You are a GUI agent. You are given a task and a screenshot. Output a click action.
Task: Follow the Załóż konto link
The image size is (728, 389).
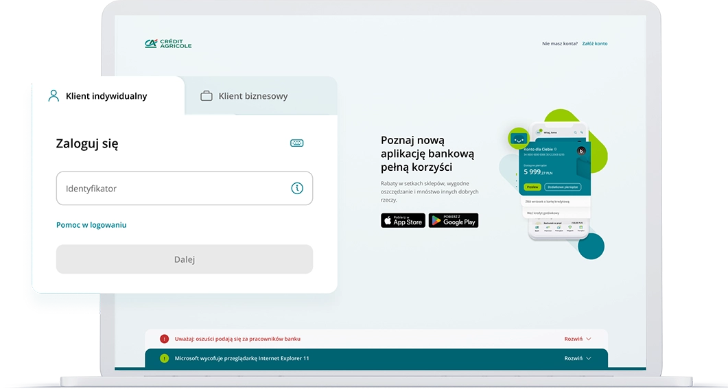(594, 44)
